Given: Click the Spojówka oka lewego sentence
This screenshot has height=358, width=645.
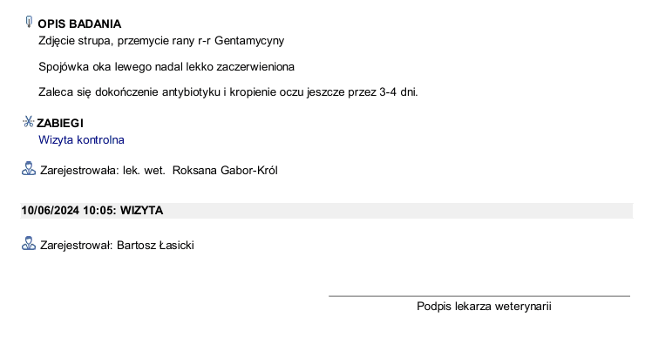Looking at the screenshot, I should [166, 66].
